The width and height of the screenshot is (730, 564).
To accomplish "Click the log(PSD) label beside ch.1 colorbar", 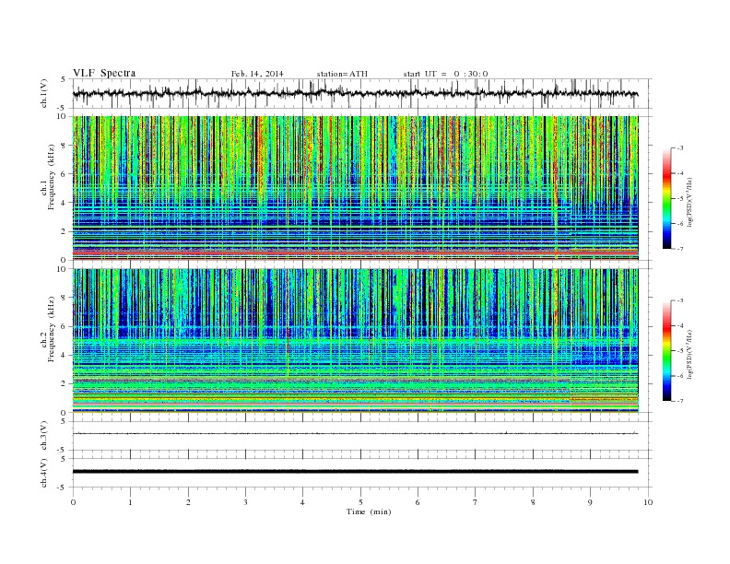I will [x=690, y=202].
